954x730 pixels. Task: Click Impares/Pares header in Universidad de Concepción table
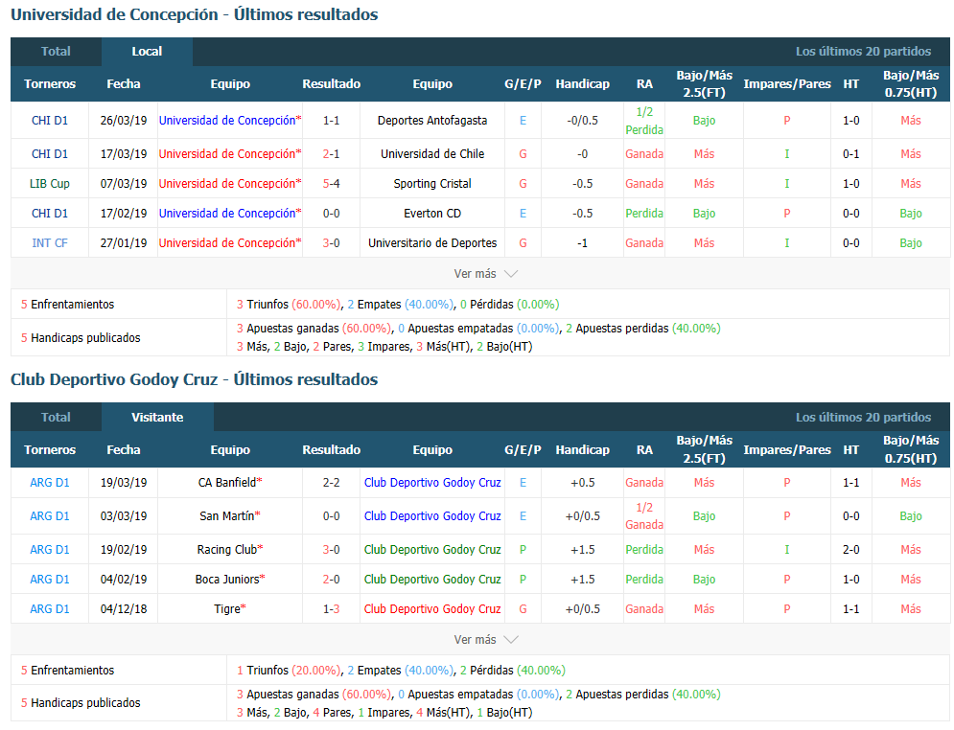pos(786,84)
